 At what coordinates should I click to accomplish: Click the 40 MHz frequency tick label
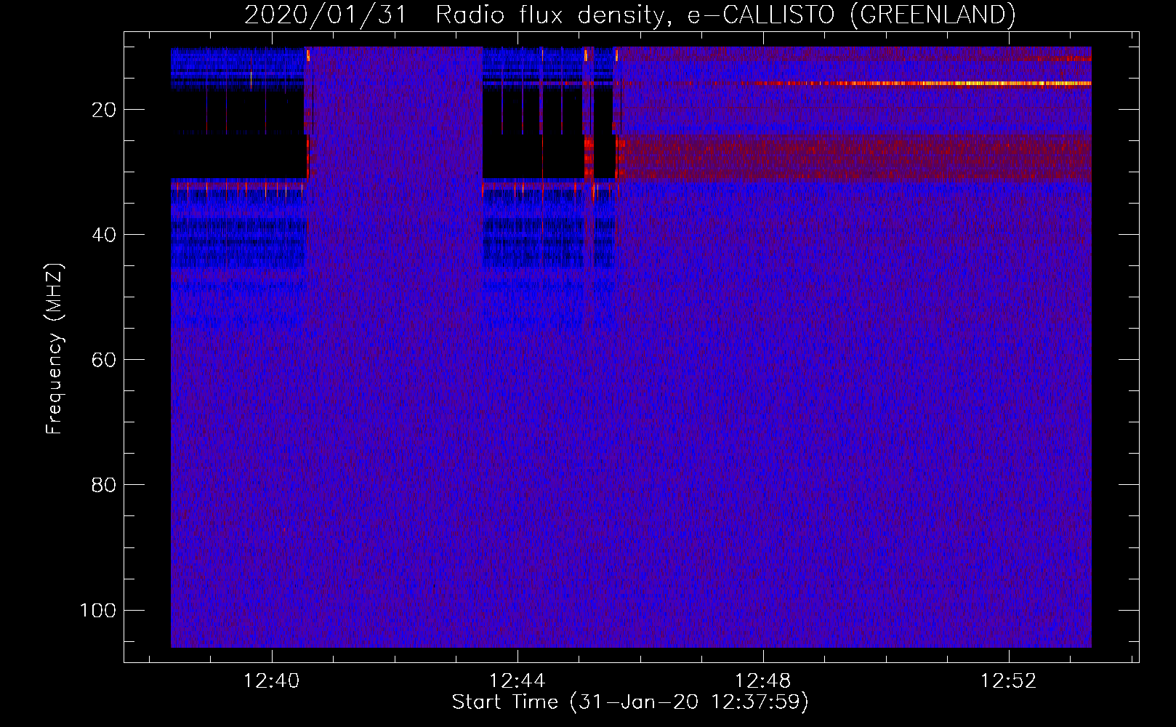point(103,235)
